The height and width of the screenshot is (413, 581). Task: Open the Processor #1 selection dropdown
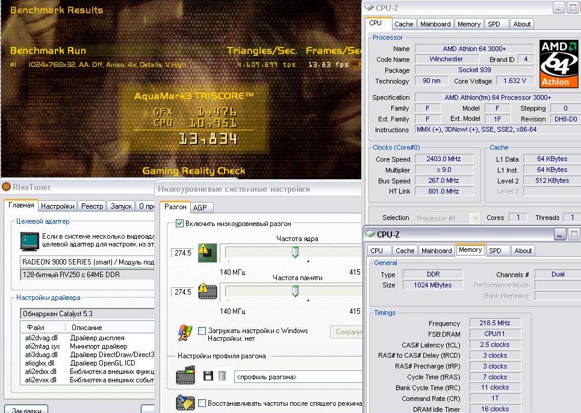[x=447, y=218]
